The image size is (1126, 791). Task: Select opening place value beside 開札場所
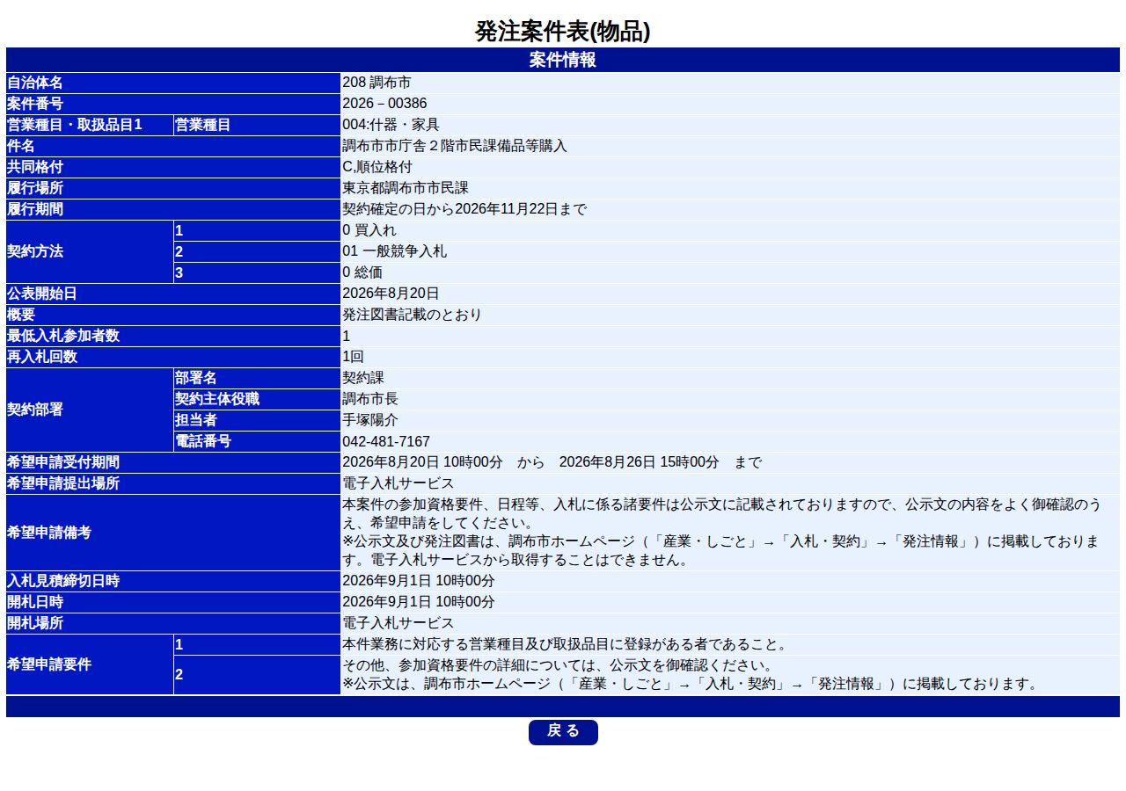(398, 623)
